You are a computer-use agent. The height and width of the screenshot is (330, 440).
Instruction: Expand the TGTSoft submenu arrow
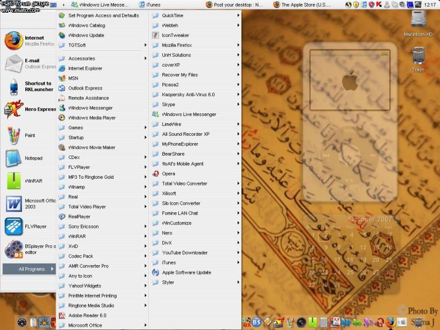tap(145, 45)
